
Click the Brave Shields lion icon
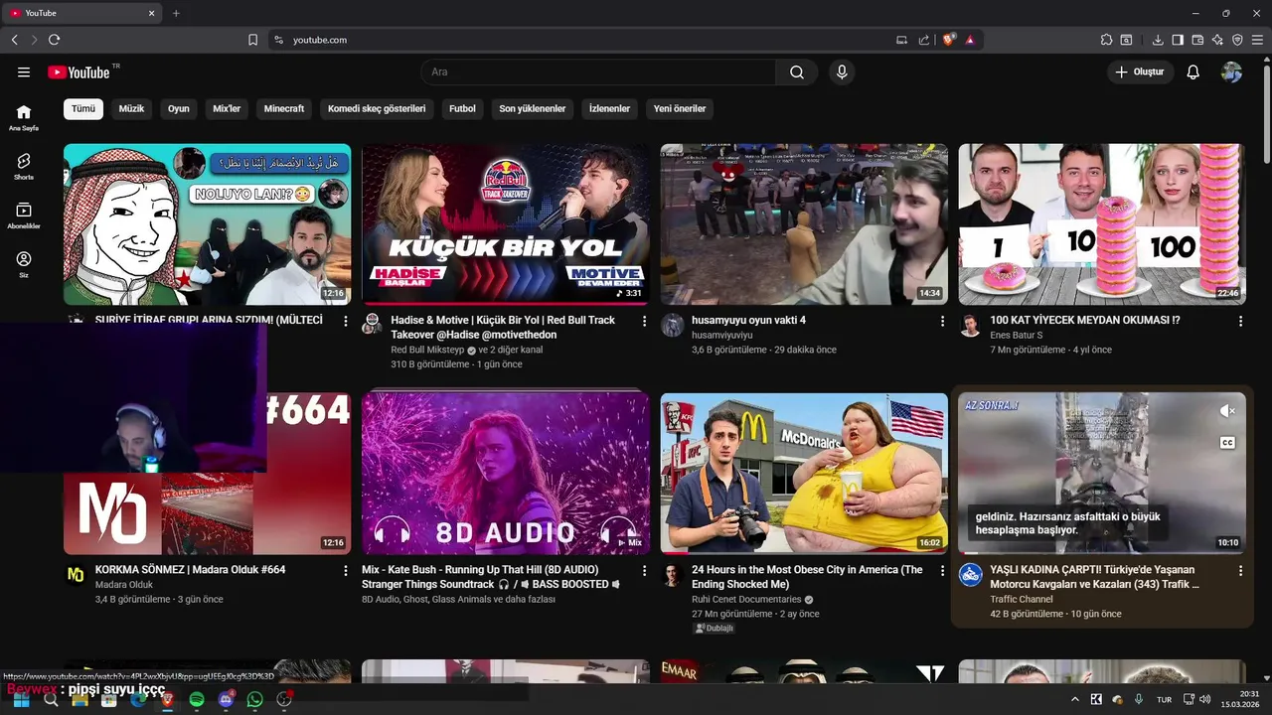(949, 40)
